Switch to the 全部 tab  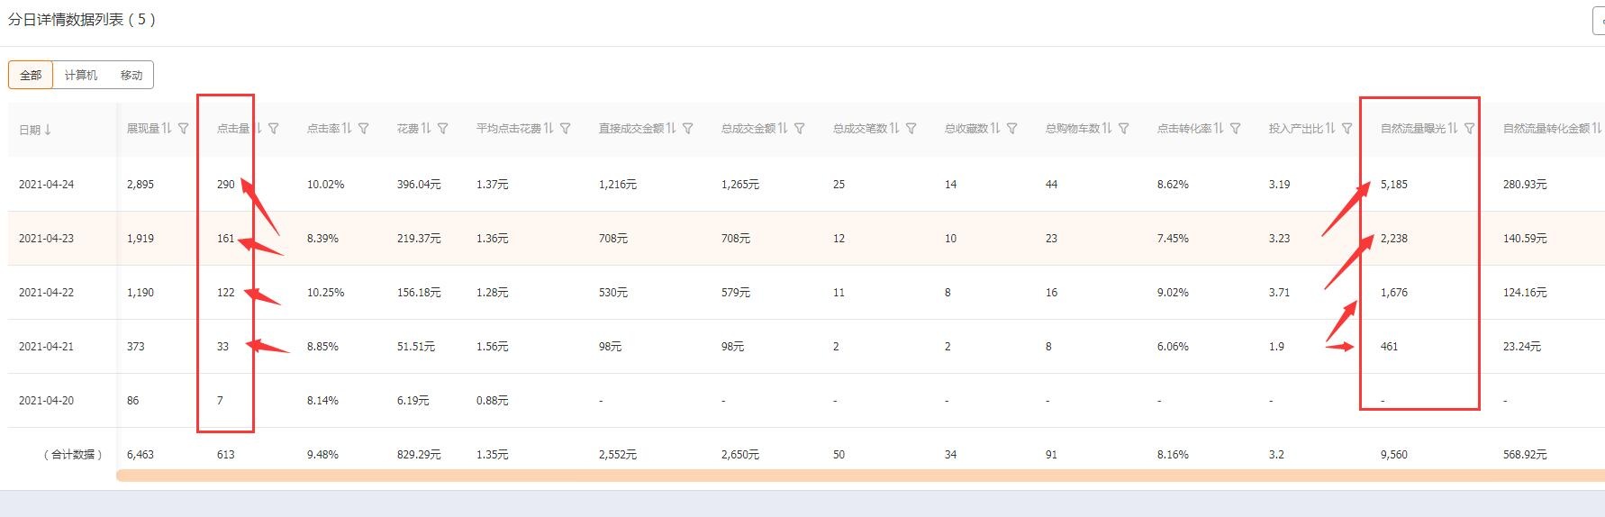[31, 75]
